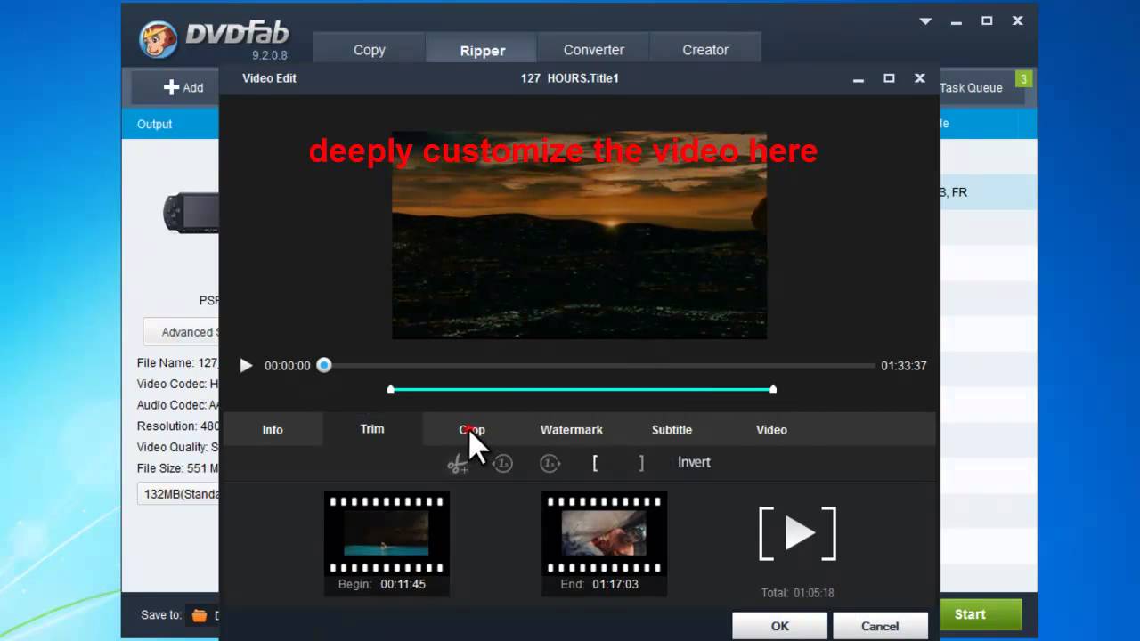Image resolution: width=1140 pixels, height=641 pixels.
Task: Set trim start with left bracket
Action: (595, 463)
